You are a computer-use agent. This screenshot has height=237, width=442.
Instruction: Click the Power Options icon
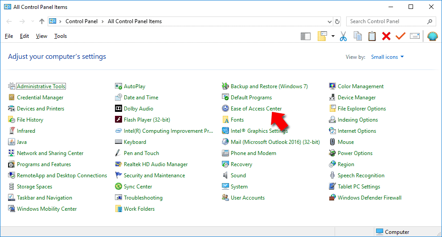pos(332,153)
